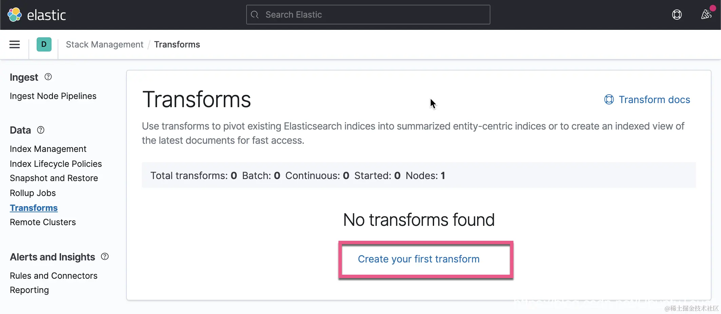Viewport: 721px width, 314px height.
Task: Click the D space avatar
Action: click(44, 44)
